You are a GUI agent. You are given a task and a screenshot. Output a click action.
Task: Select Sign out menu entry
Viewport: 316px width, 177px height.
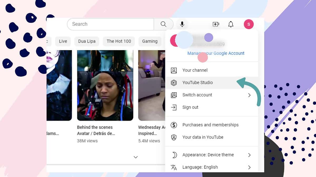[212, 107]
